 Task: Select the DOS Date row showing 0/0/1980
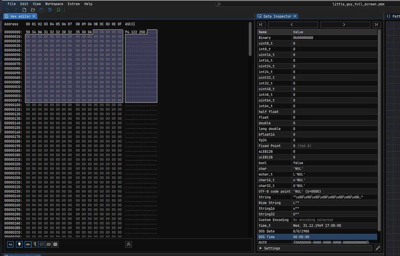point(317,231)
